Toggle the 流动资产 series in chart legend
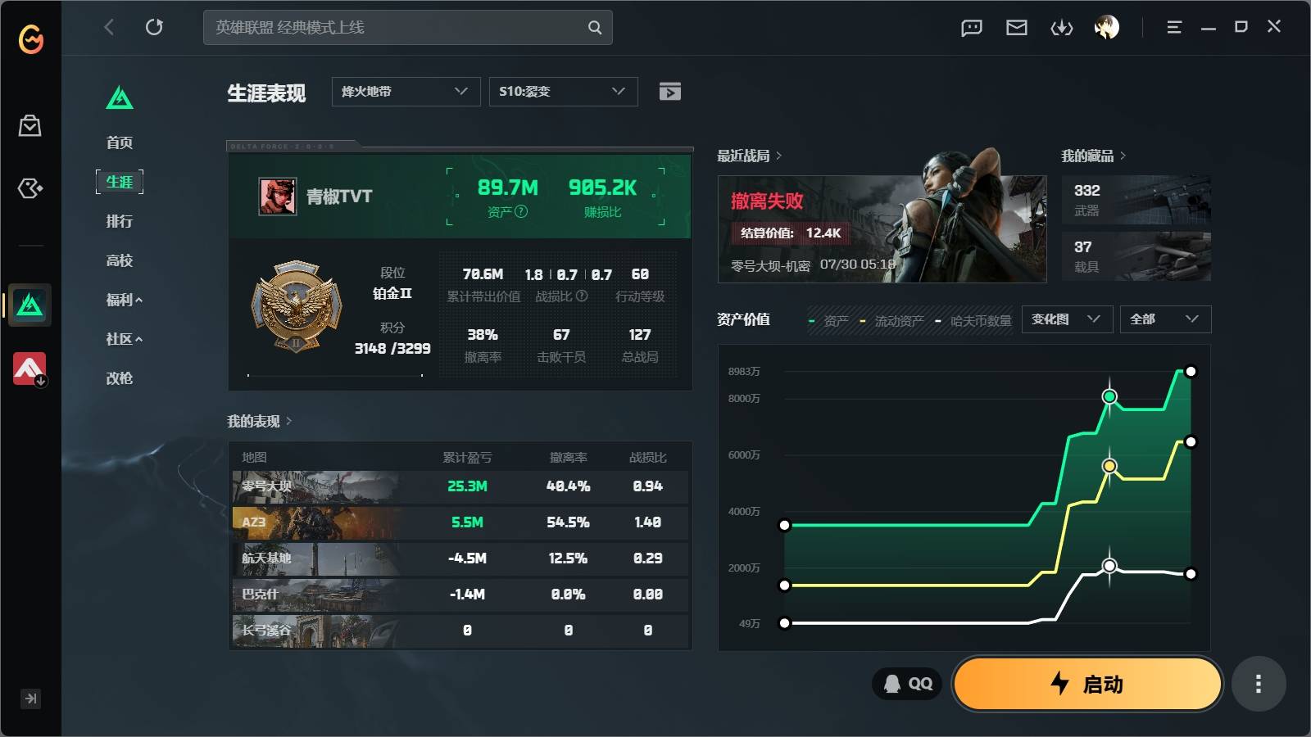Screen dimensions: 1311x737 (x=891, y=321)
